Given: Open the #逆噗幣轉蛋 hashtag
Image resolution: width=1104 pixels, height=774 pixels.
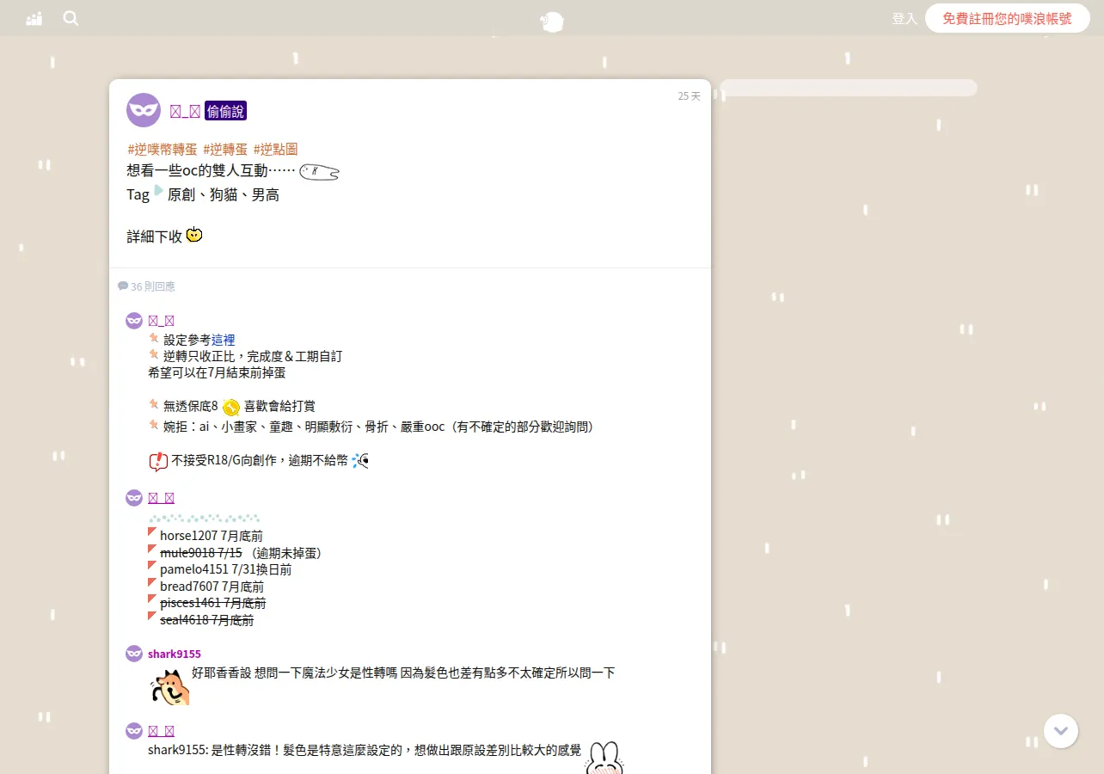Looking at the screenshot, I should coord(163,149).
